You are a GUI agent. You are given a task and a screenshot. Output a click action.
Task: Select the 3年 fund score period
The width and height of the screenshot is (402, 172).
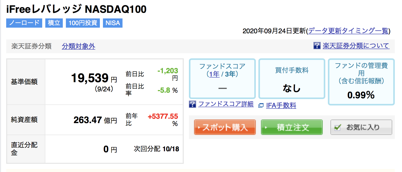click(x=230, y=74)
